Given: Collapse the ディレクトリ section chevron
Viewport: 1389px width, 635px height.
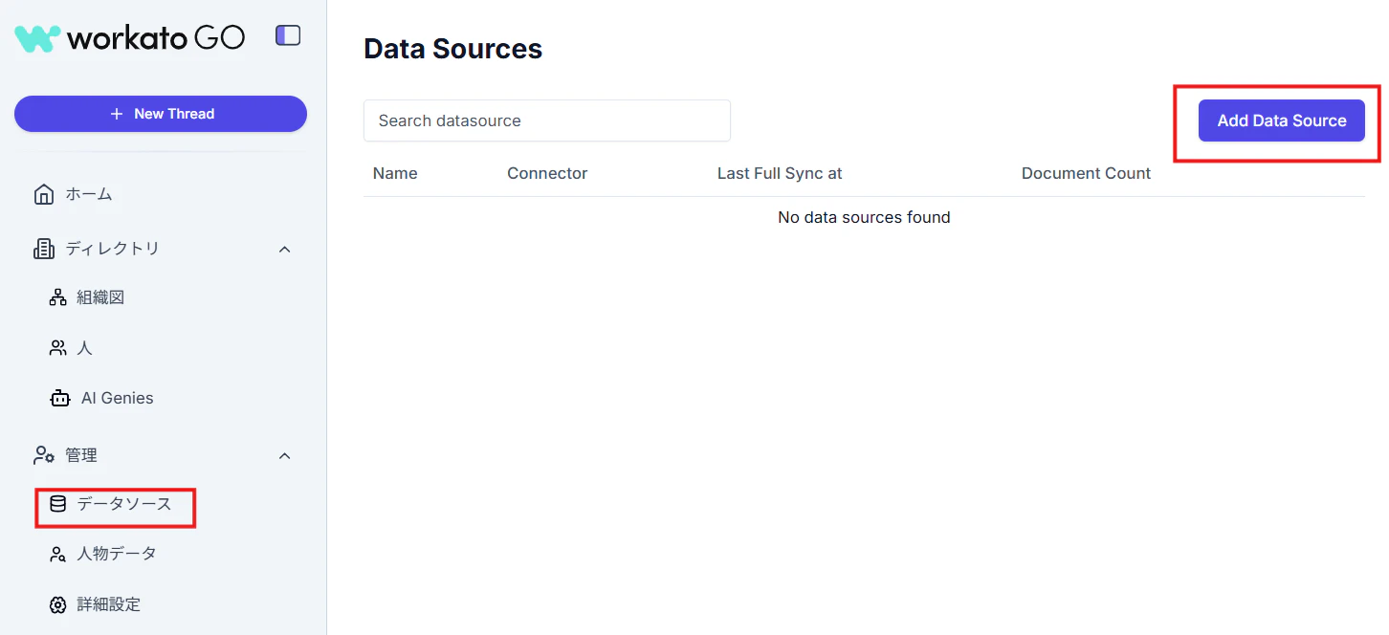Looking at the screenshot, I should [x=284, y=249].
